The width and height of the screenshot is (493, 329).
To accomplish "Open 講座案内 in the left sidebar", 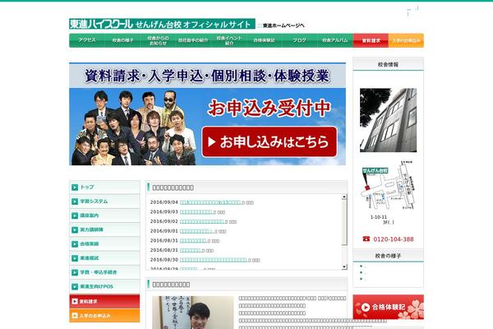I will click(x=104, y=215).
